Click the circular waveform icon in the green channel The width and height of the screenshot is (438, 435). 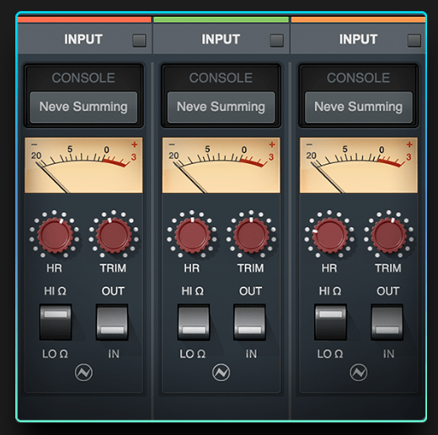[x=221, y=373]
